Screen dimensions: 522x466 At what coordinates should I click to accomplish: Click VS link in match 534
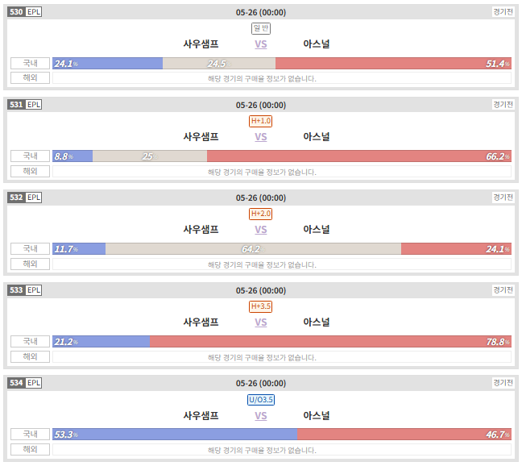[261, 416]
